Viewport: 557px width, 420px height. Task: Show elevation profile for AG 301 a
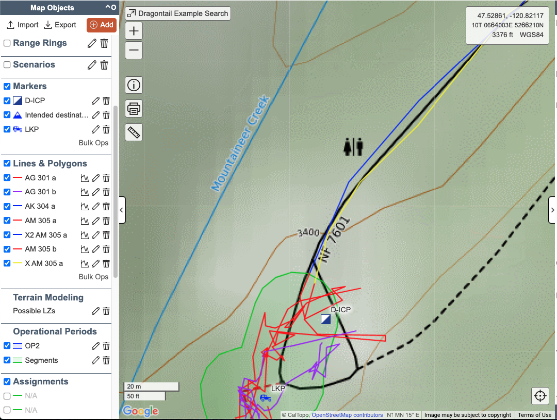(x=85, y=178)
